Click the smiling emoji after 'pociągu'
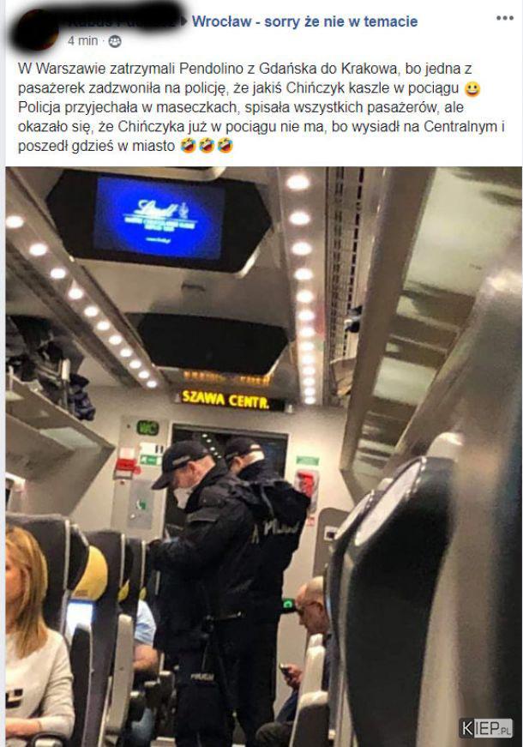 pyautogui.click(x=472, y=88)
